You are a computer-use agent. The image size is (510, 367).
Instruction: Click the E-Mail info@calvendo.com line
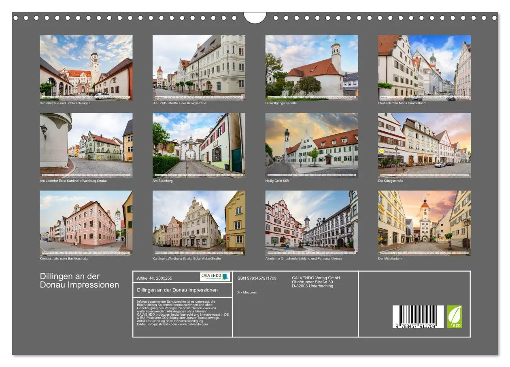(172, 324)
